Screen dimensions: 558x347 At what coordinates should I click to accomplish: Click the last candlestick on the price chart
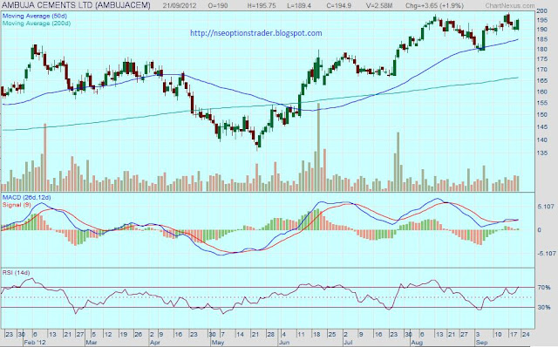point(517,24)
